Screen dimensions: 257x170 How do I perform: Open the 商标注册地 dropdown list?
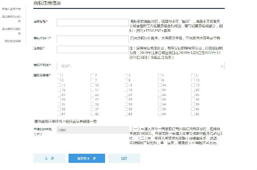tap(140, 66)
